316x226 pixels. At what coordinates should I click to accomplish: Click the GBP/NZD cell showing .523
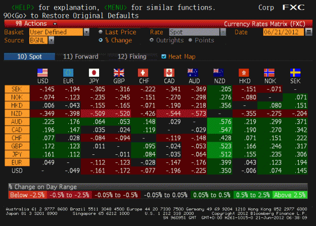[x=219, y=146]
